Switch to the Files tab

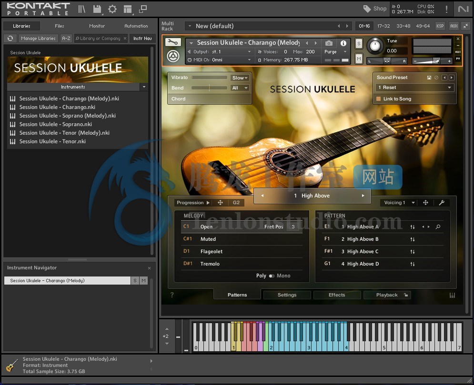tap(60, 26)
